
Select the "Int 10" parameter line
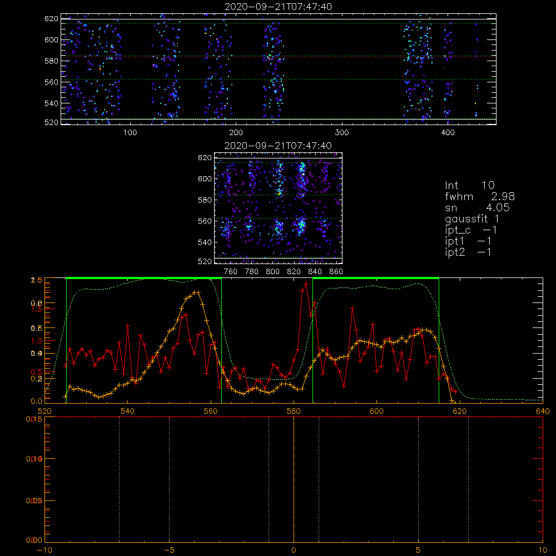click(470, 185)
